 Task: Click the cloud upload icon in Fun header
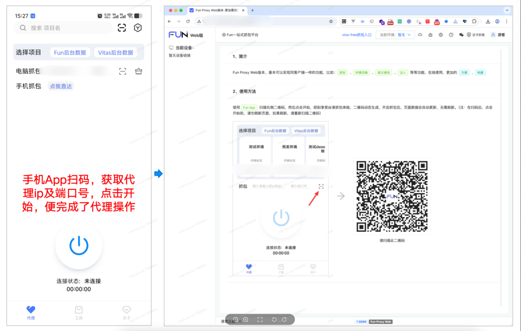(420, 35)
